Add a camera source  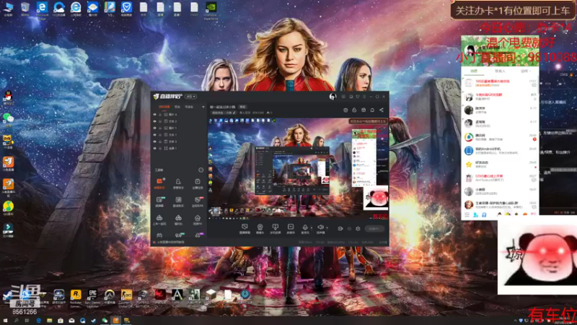click(x=260, y=229)
